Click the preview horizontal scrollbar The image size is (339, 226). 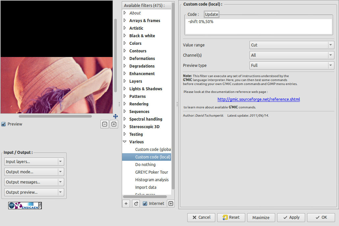tap(55, 116)
